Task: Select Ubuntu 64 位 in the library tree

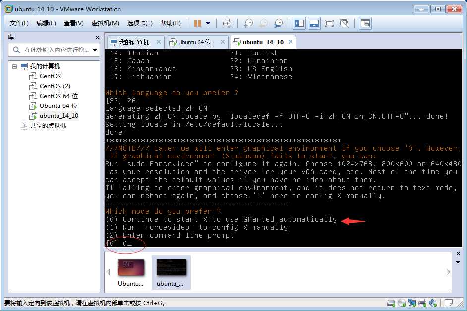Action: point(58,106)
